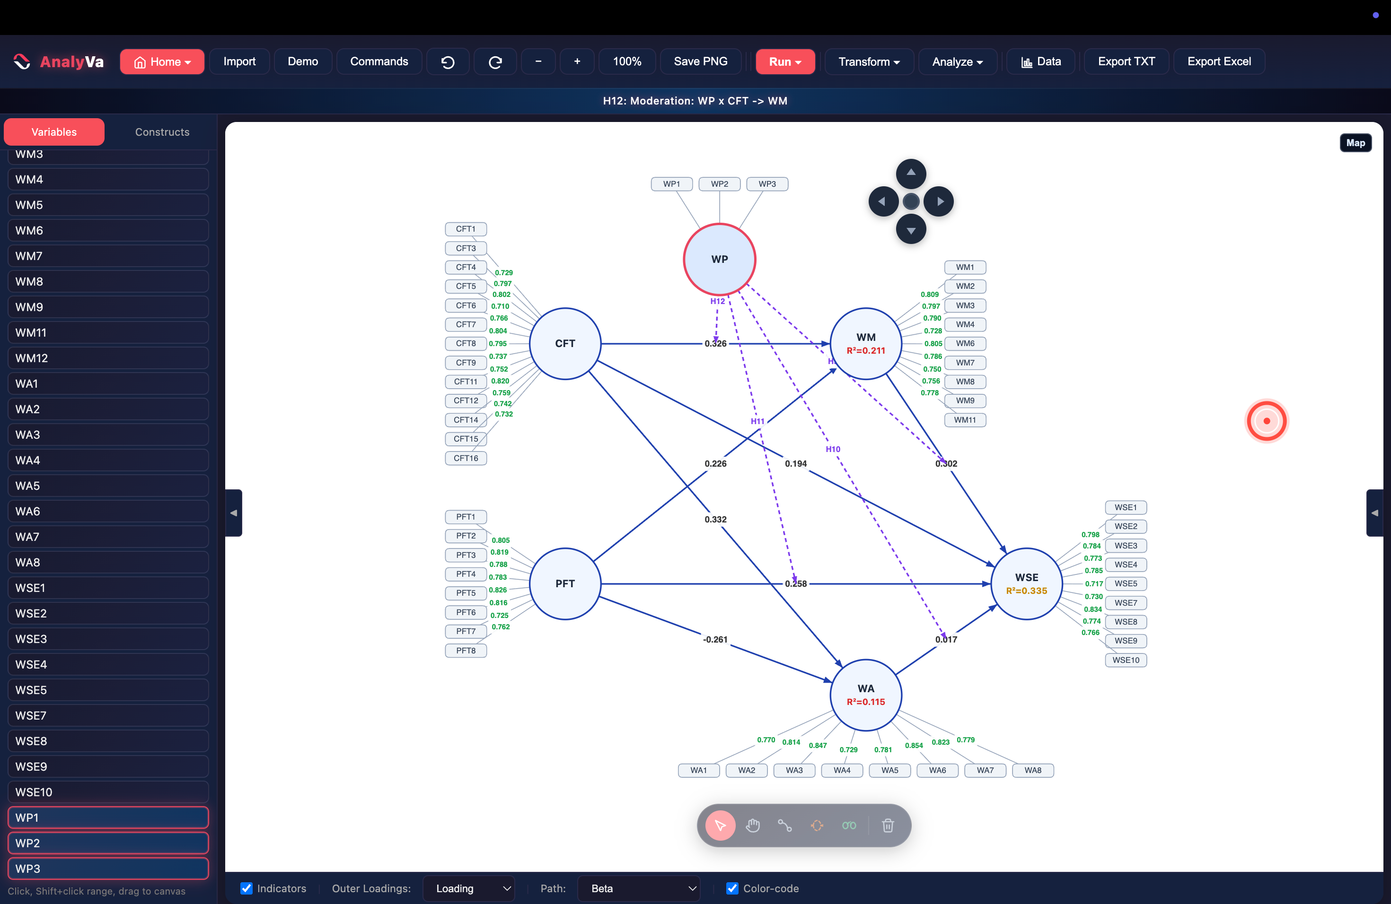The image size is (1391, 904).
Task: Switch to the Variables tab
Action: coord(54,132)
